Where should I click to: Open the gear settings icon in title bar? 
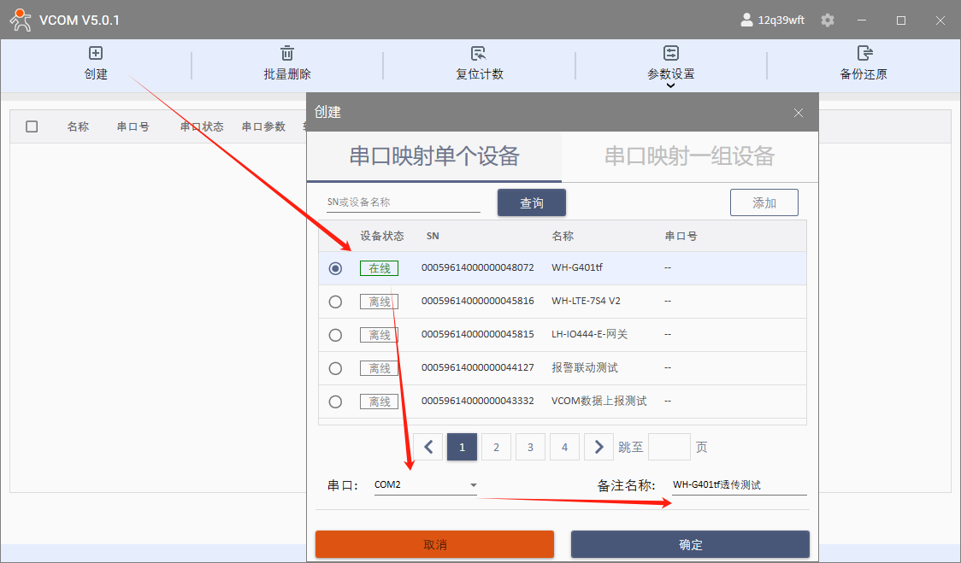(828, 20)
